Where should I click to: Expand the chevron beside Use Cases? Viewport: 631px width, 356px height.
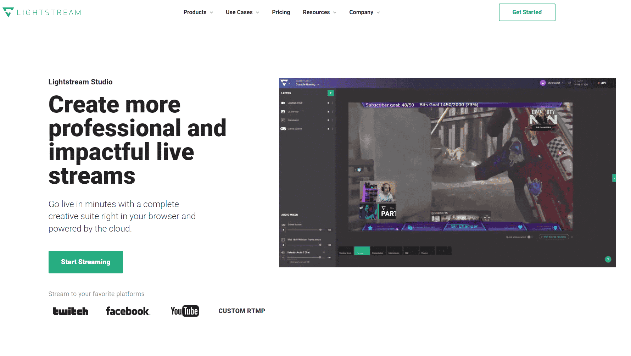(x=257, y=12)
